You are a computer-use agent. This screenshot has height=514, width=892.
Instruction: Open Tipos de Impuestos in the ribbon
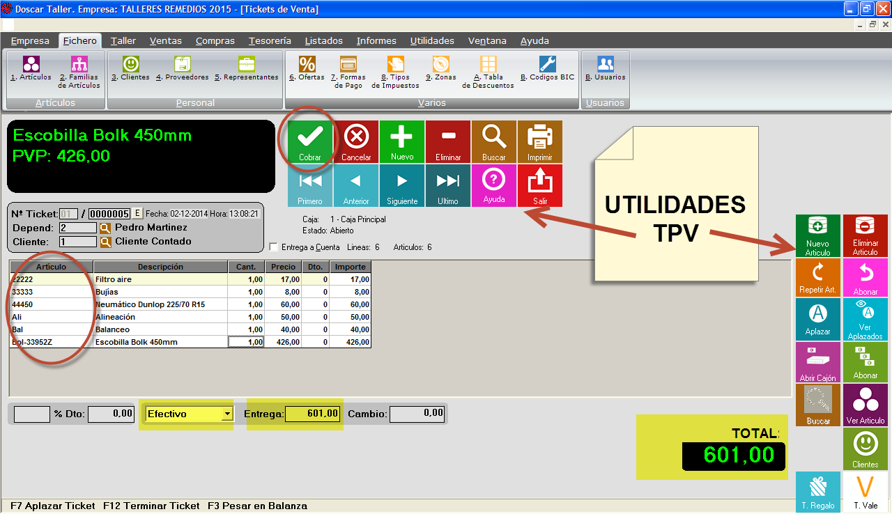(x=395, y=72)
